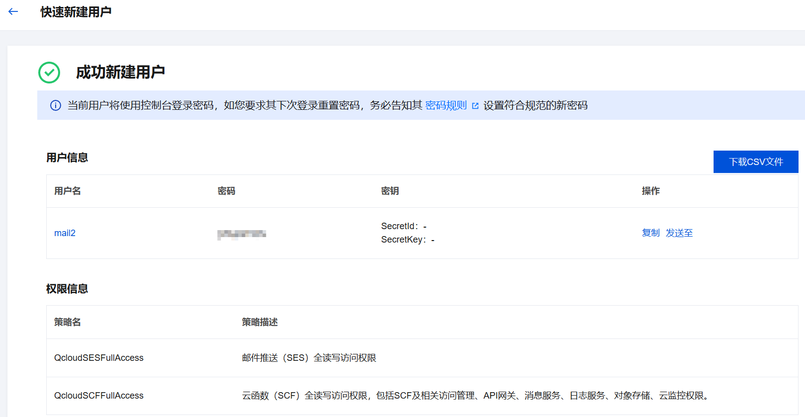Click the 操作 column header
Screen dimensions: 805x417
point(650,191)
